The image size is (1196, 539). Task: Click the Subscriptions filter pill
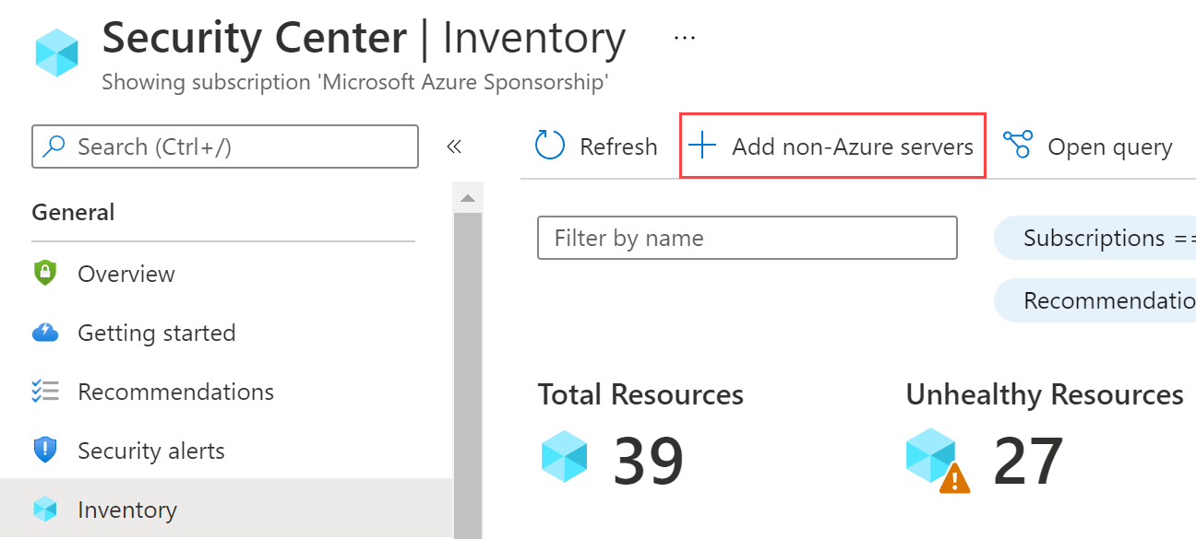pyautogui.click(x=1095, y=239)
